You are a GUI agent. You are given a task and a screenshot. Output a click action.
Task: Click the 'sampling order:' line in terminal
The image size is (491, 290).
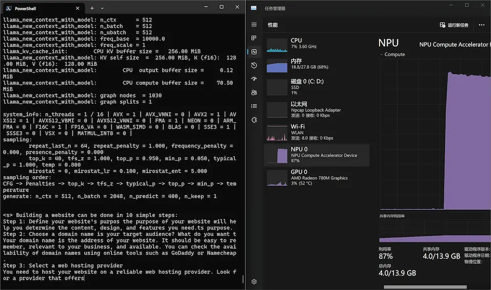click(x=27, y=178)
